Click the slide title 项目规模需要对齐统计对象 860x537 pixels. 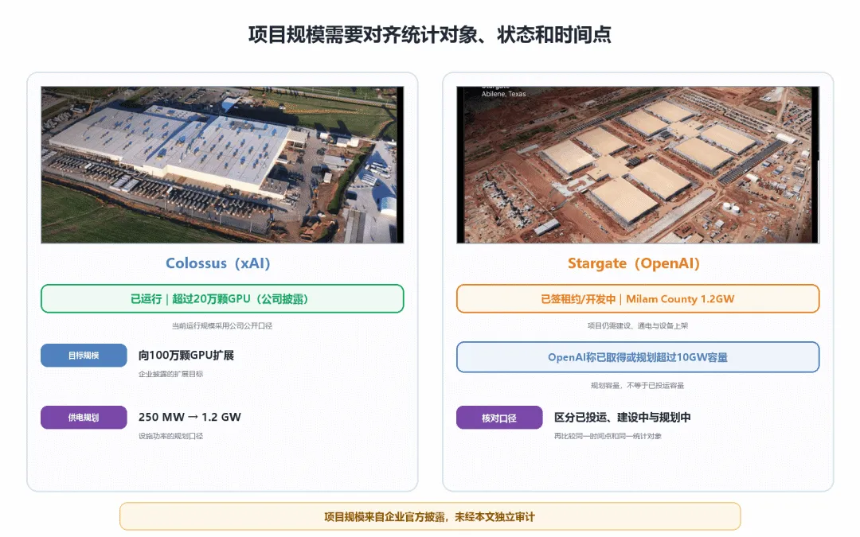429,34
